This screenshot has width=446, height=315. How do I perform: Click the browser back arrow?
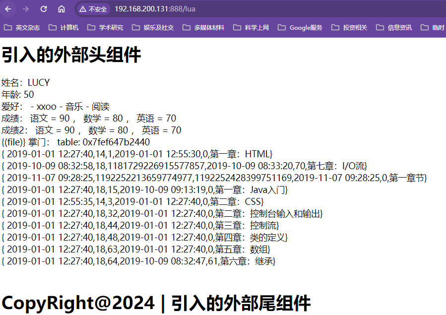coord(8,9)
